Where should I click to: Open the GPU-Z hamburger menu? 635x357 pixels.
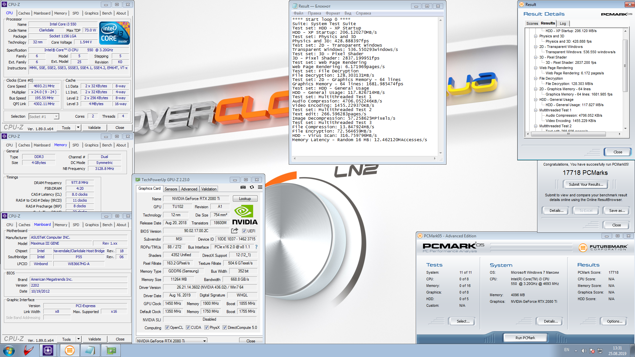pos(260,187)
